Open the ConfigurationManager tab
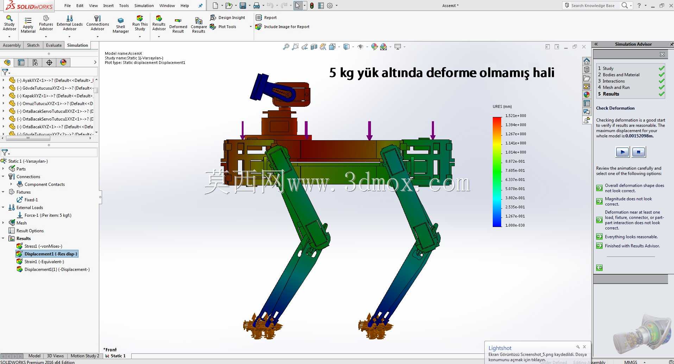The height and width of the screenshot is (364, 674). pyautogui.click(x=35, y=63)
